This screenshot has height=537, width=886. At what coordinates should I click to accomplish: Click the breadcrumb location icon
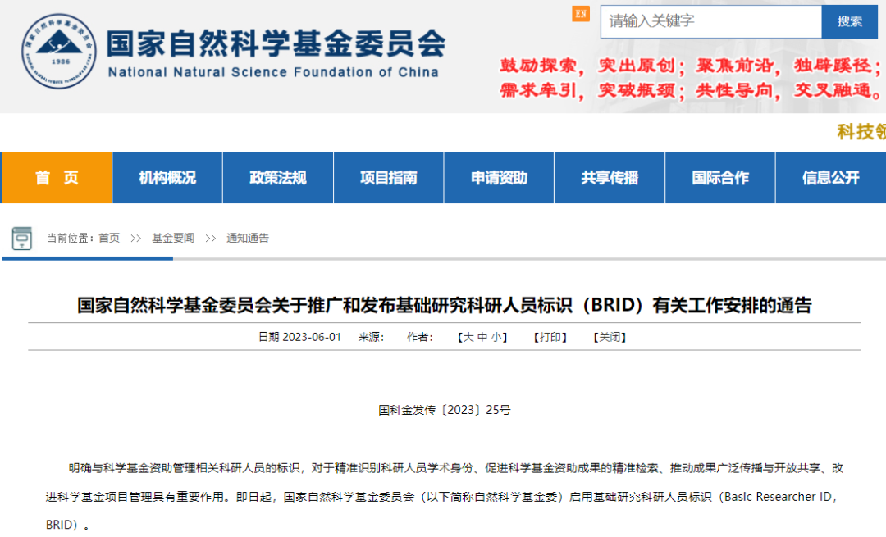[x=22, y=238]
